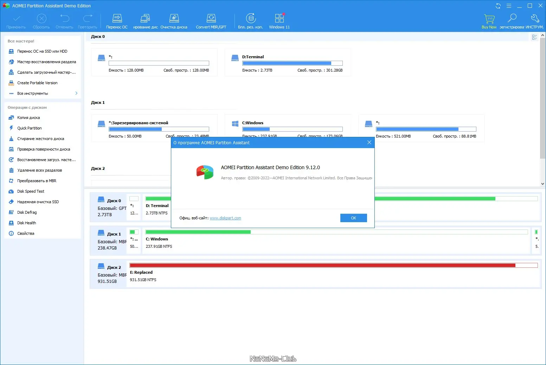
Task: Select the 521.00MB partition card on Disk 1
Action: [421, 128]
